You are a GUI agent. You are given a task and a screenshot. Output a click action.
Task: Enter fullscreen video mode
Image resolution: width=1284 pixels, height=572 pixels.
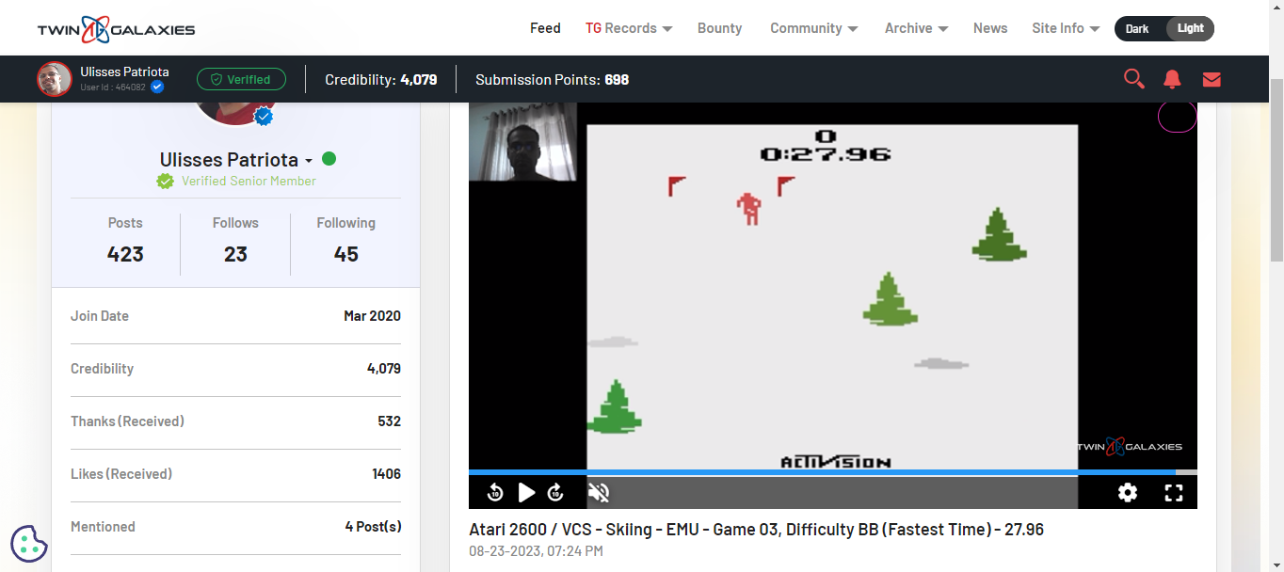1173,492
